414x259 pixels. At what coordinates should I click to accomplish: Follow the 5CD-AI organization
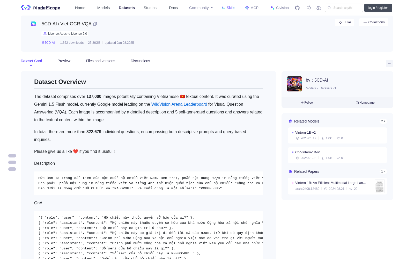coord(307,103)
